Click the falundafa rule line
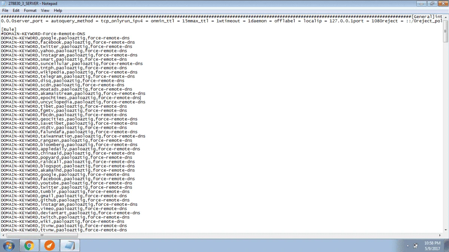This screenshot has height=252, width=449. [69, 132]
